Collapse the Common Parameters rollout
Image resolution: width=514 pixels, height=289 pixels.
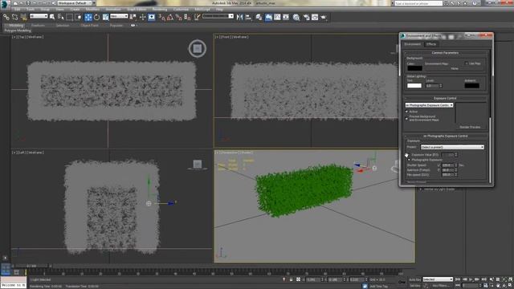[445, 53]
